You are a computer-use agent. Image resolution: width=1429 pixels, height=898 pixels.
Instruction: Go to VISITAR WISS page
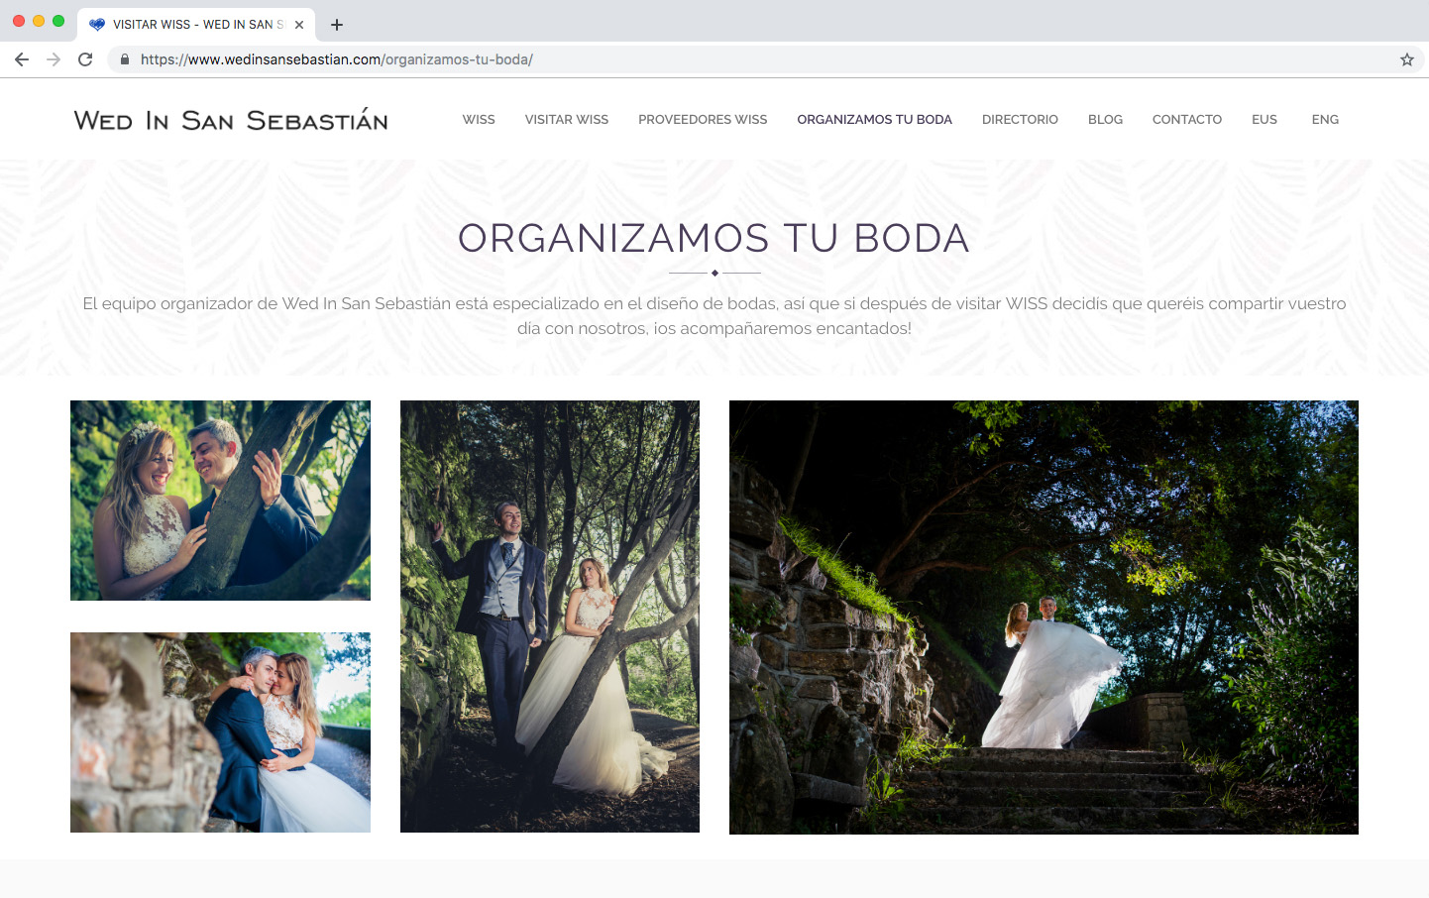[567, 120]
